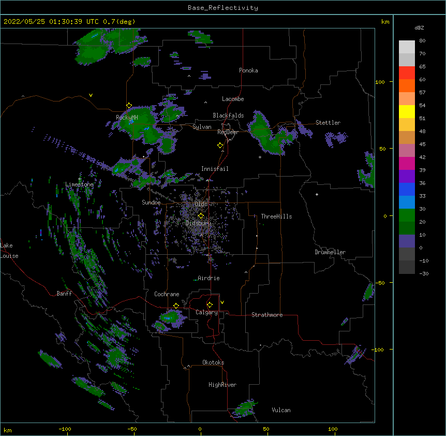Click the Calgary city label

coord(206,312)
